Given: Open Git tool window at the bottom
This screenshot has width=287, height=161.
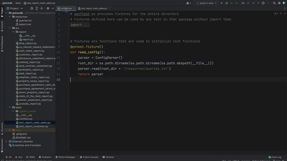Looking at the screenshot, I should (9, 157).
